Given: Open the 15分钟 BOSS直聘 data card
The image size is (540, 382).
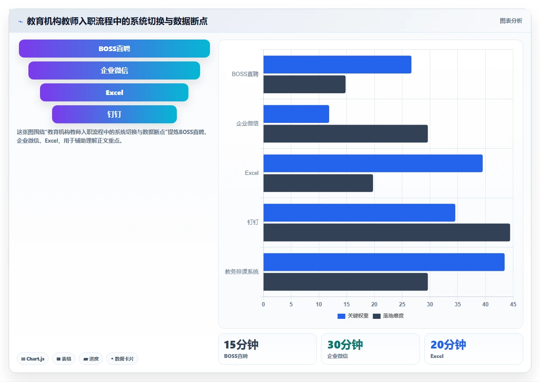Looking at the screenshot, I should click(x=267, y=349).
